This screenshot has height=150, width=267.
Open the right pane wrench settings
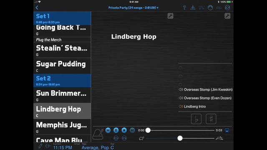[x=227, y=16]
